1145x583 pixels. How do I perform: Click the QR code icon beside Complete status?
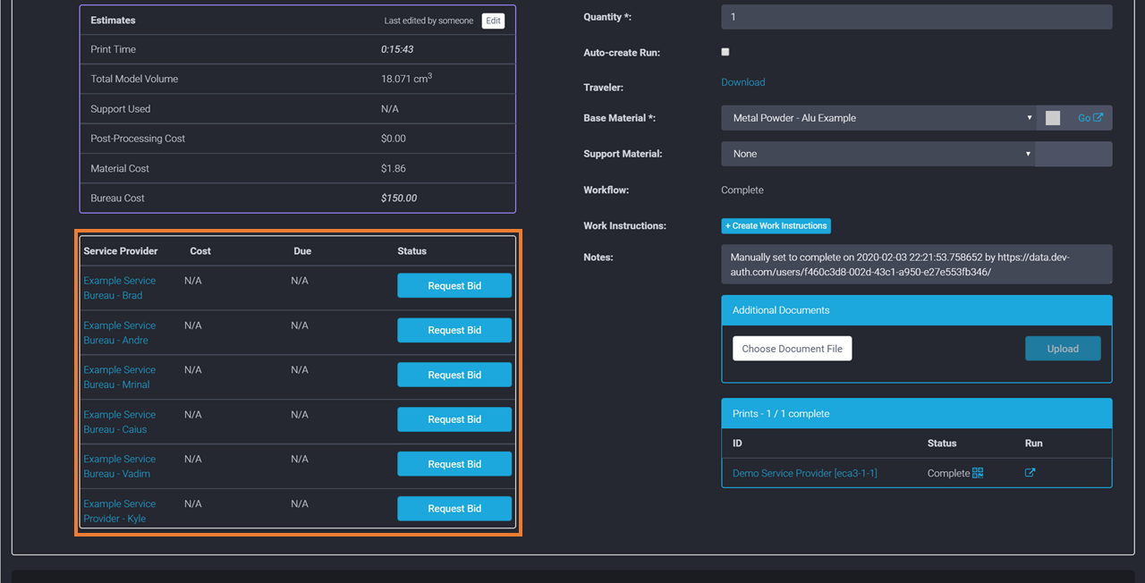tap(978, 473)
